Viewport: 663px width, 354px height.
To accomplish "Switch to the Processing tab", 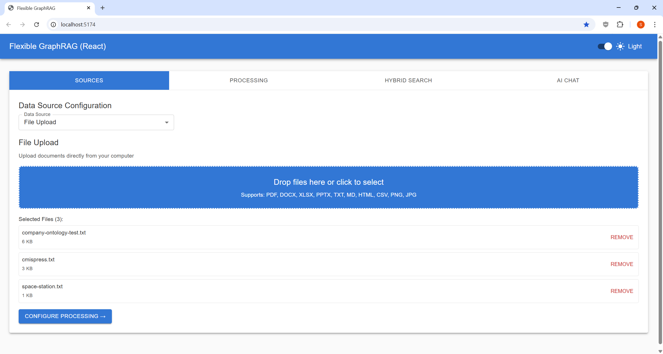I will tap(249, 80).
